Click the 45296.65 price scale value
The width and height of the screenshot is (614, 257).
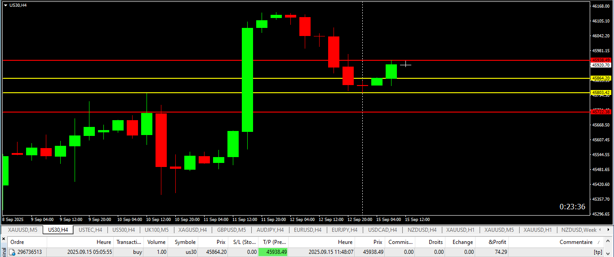pos(601,214)
